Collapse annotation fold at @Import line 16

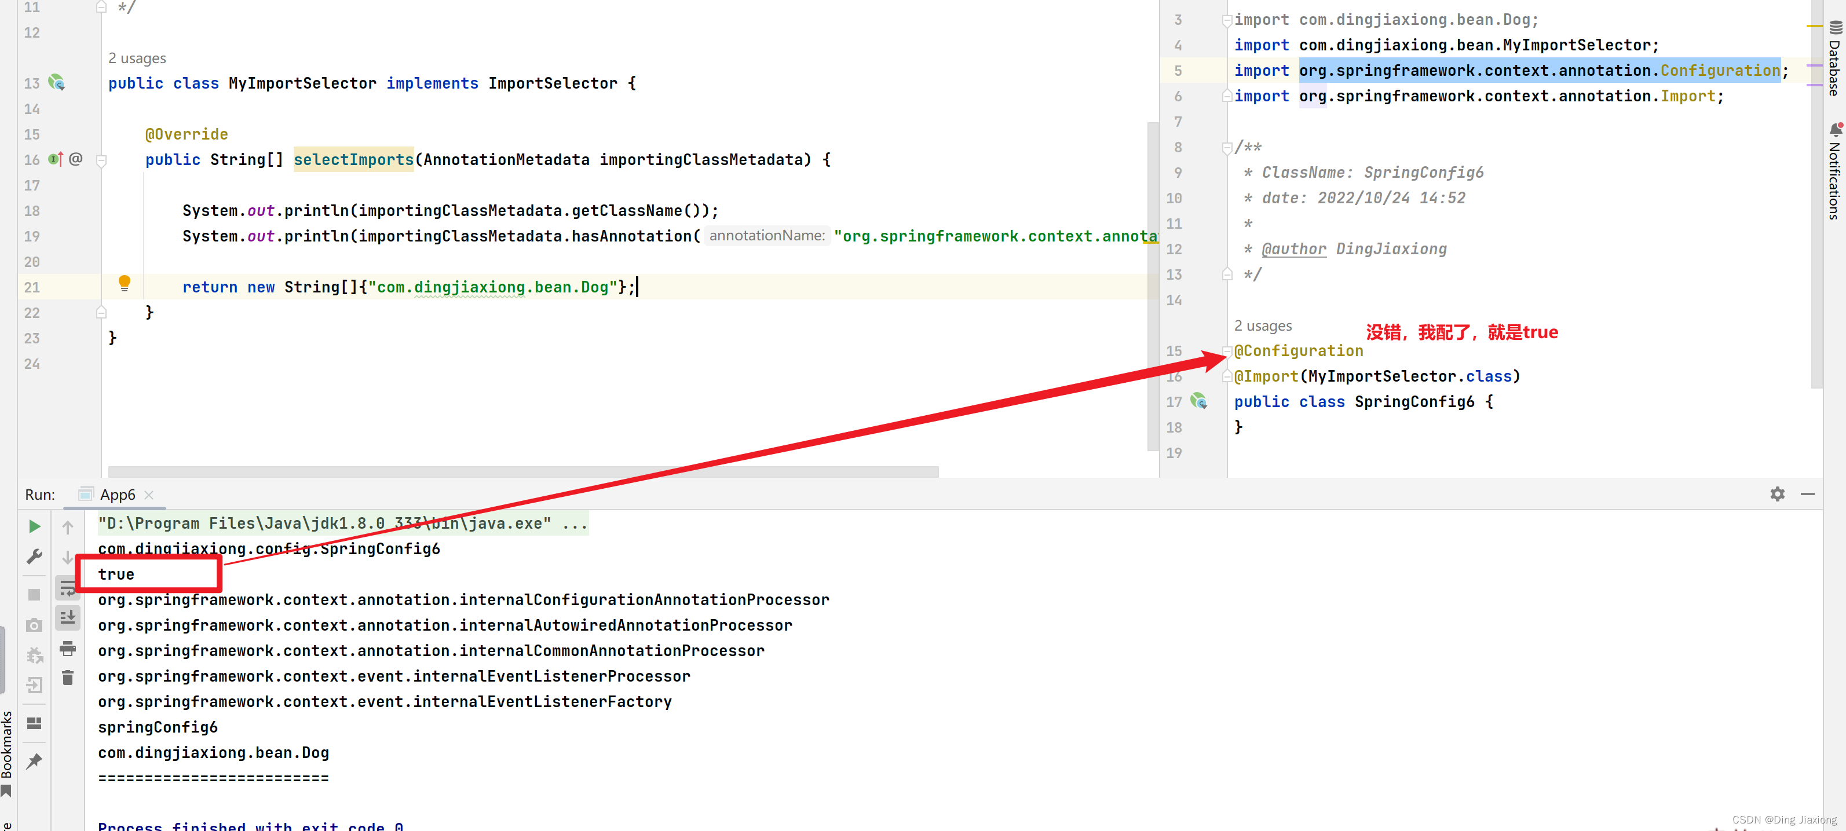[1227, 376]
